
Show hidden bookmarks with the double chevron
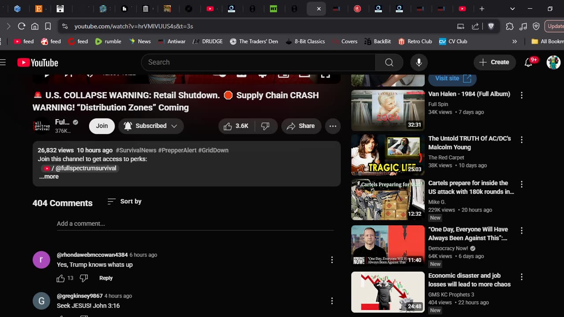coord(514,41)
